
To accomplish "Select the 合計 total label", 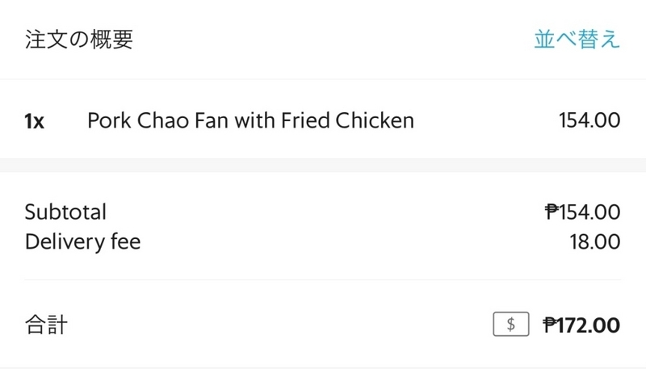I will pos(46,325).
